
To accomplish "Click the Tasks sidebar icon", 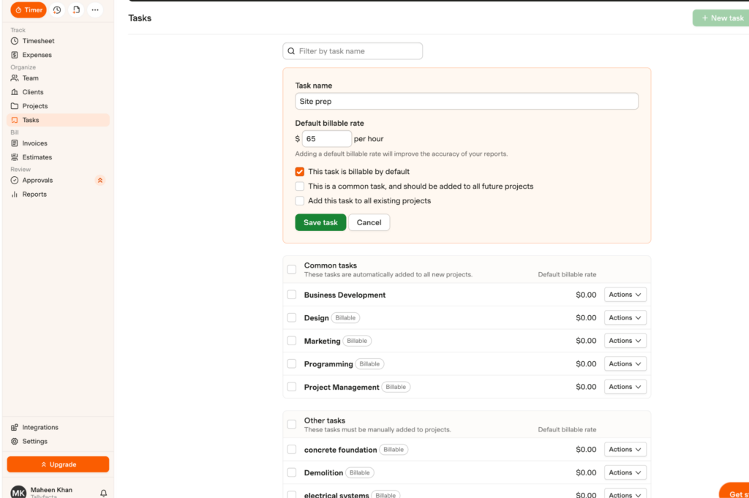I will pyautogui.click(x=15, y=120).
